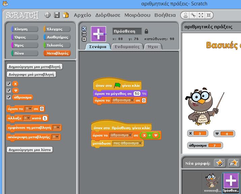This screenshot has width=241, height=194.
Task: Paint a new sprite
Action: click(x=220, y=163)
